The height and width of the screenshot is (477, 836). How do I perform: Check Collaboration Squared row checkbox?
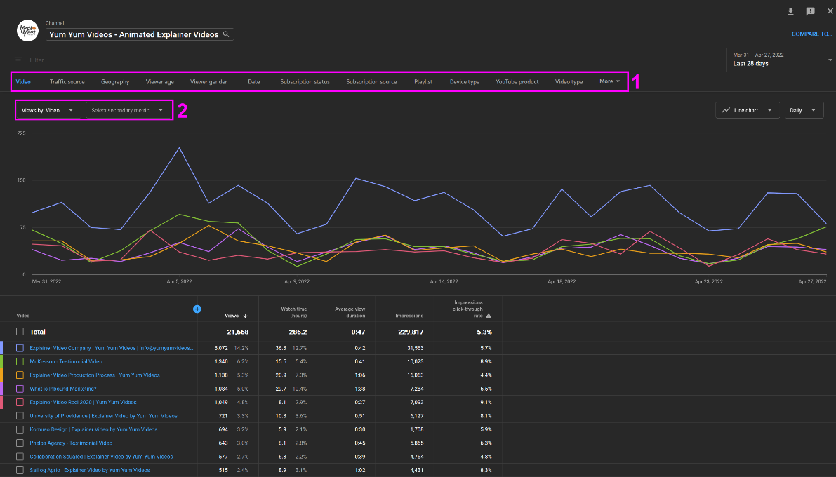20,457
